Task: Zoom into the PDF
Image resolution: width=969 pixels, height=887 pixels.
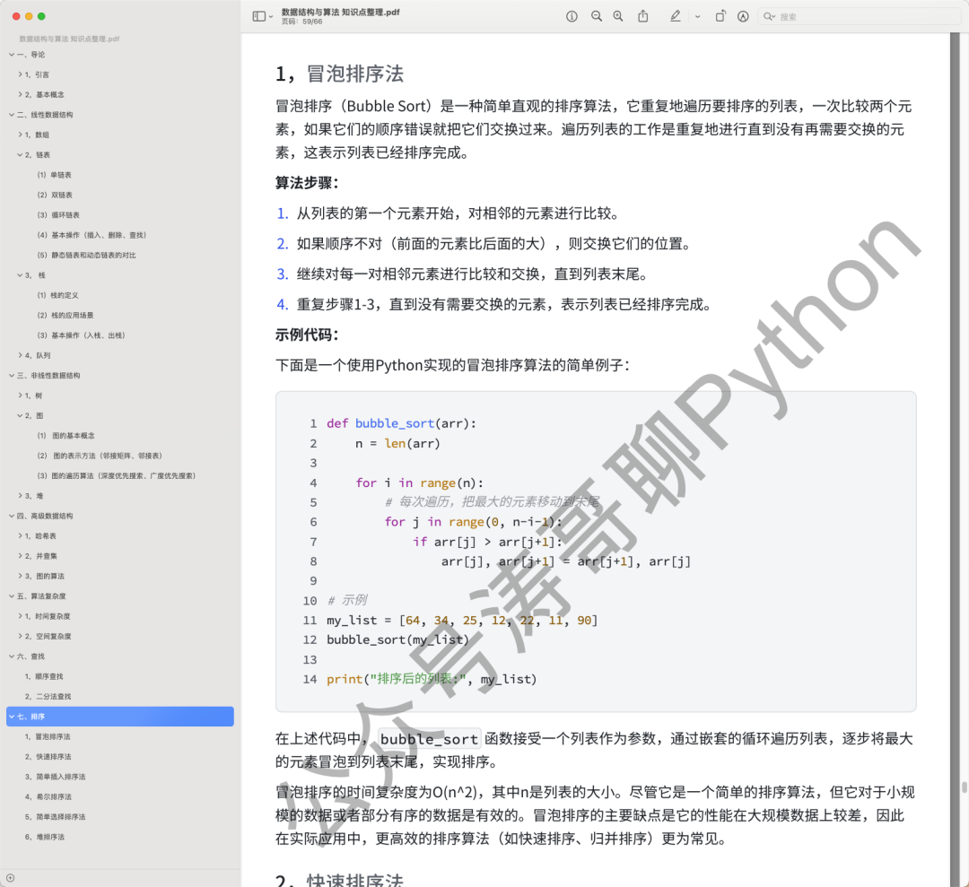Action: 620,15
